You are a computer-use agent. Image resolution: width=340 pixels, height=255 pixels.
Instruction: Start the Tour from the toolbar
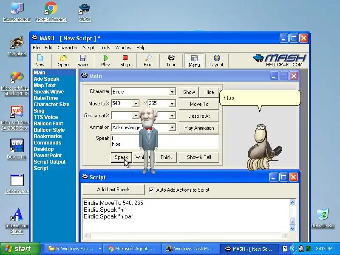[x=171, y=61]
